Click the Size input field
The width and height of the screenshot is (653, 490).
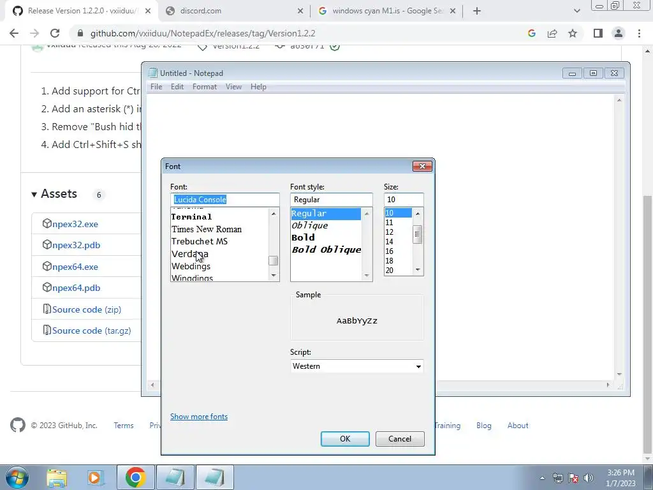tap(404, 200)
